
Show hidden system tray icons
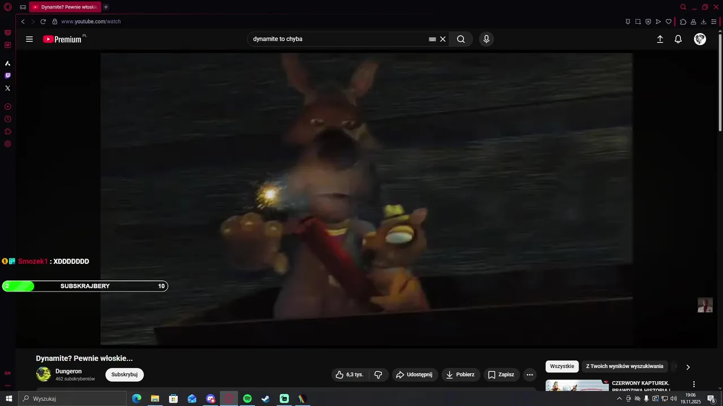click(x=619, y=399)
